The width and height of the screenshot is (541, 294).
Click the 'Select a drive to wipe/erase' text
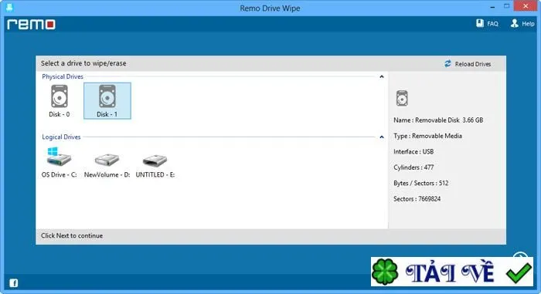coord(83,63)
